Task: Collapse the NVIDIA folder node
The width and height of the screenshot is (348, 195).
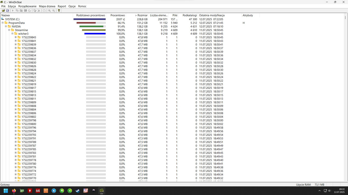Action: pos(6,26)
